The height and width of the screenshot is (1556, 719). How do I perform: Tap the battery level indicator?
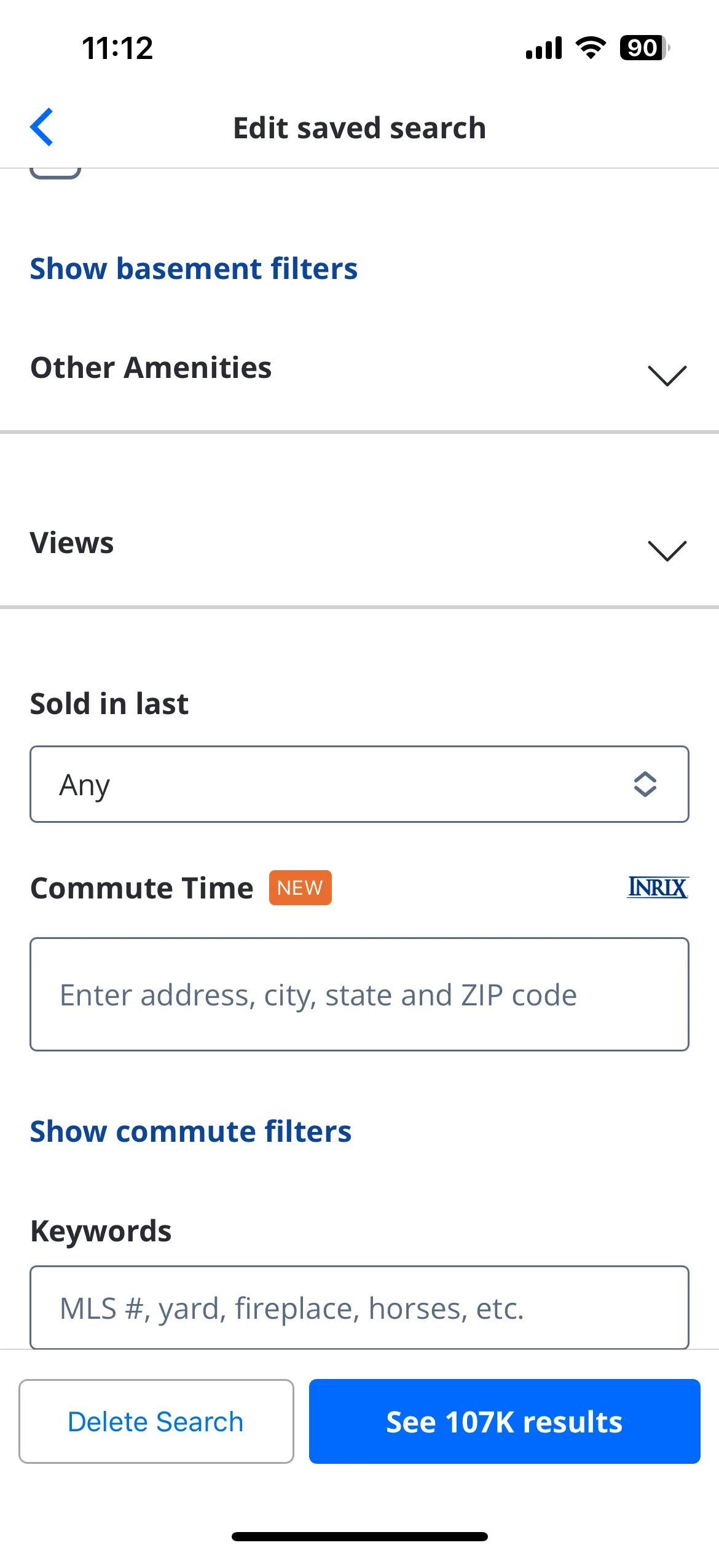click(x=645, y=47)
